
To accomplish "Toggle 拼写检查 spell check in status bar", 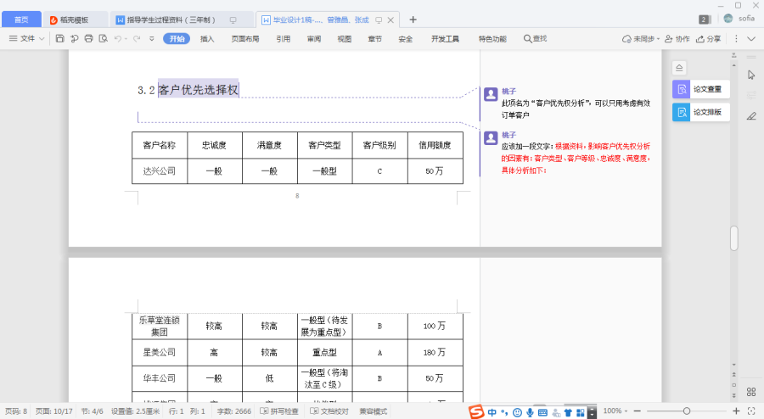I will click(278, 411).
